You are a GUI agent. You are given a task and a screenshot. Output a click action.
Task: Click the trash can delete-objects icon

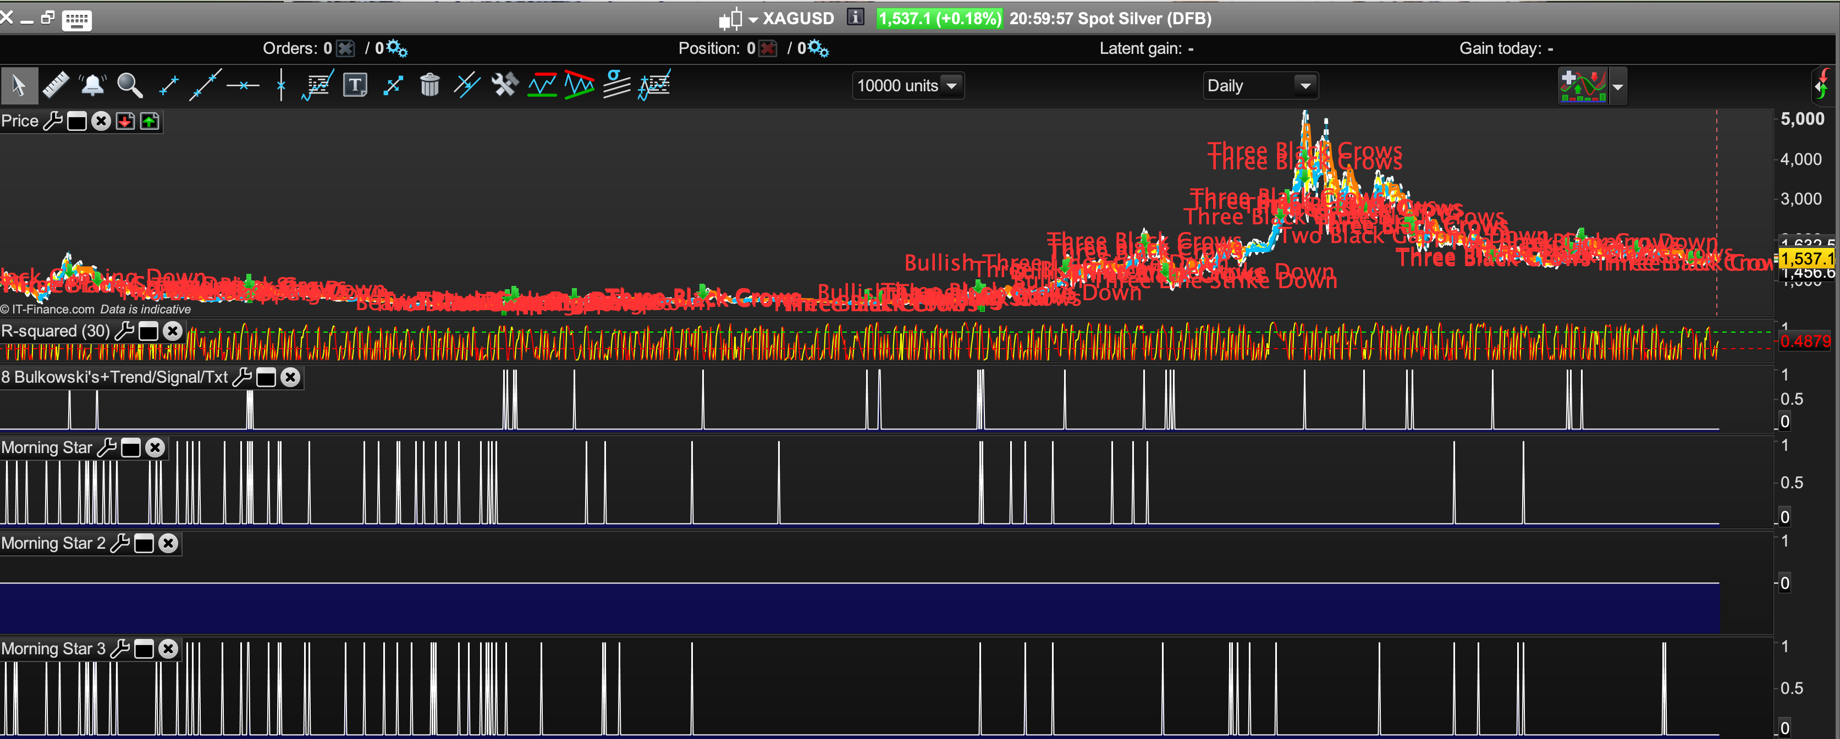click(429, 86)
